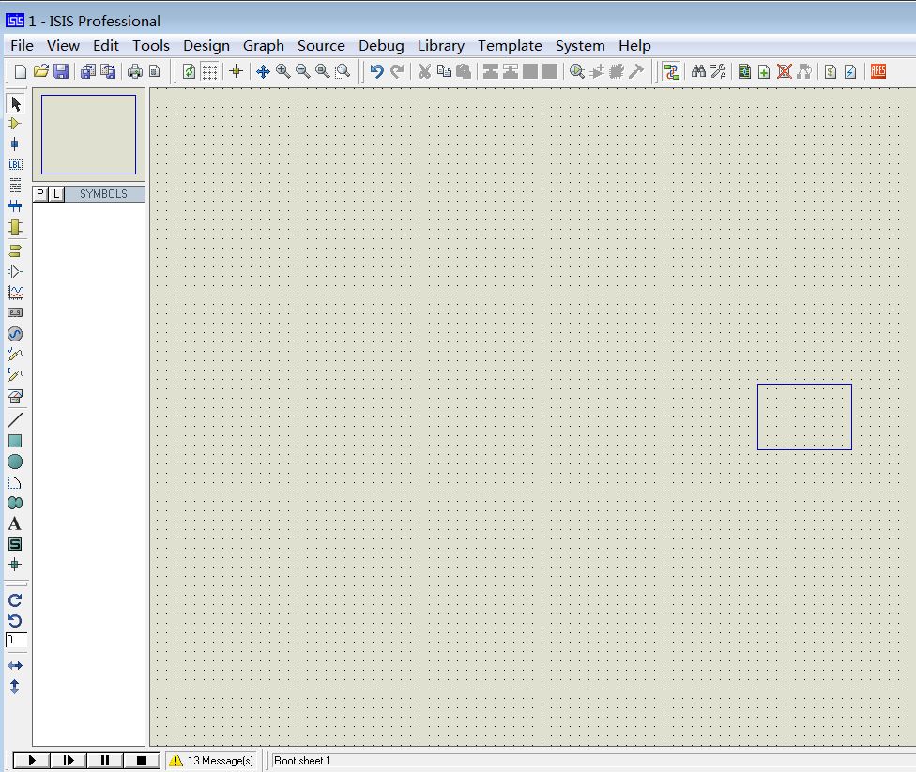Choose the 2D line drawing tool
Screen dimensions: 916x772
15,420
